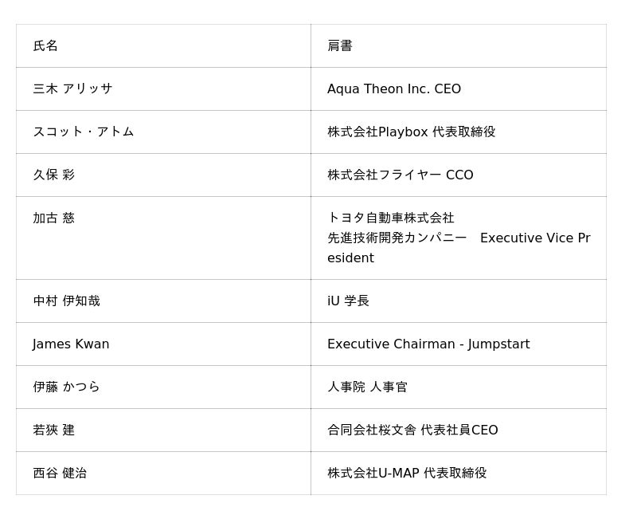
Task: Click Aqua Theon Inc. CEO cell
Action: pos(394,89)
